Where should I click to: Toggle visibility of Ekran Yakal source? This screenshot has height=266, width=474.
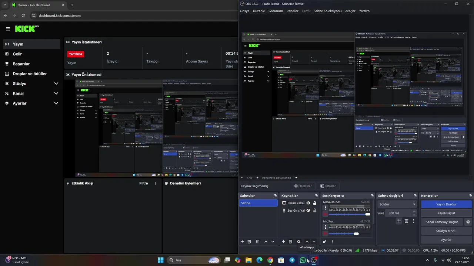tap(308, 203)
